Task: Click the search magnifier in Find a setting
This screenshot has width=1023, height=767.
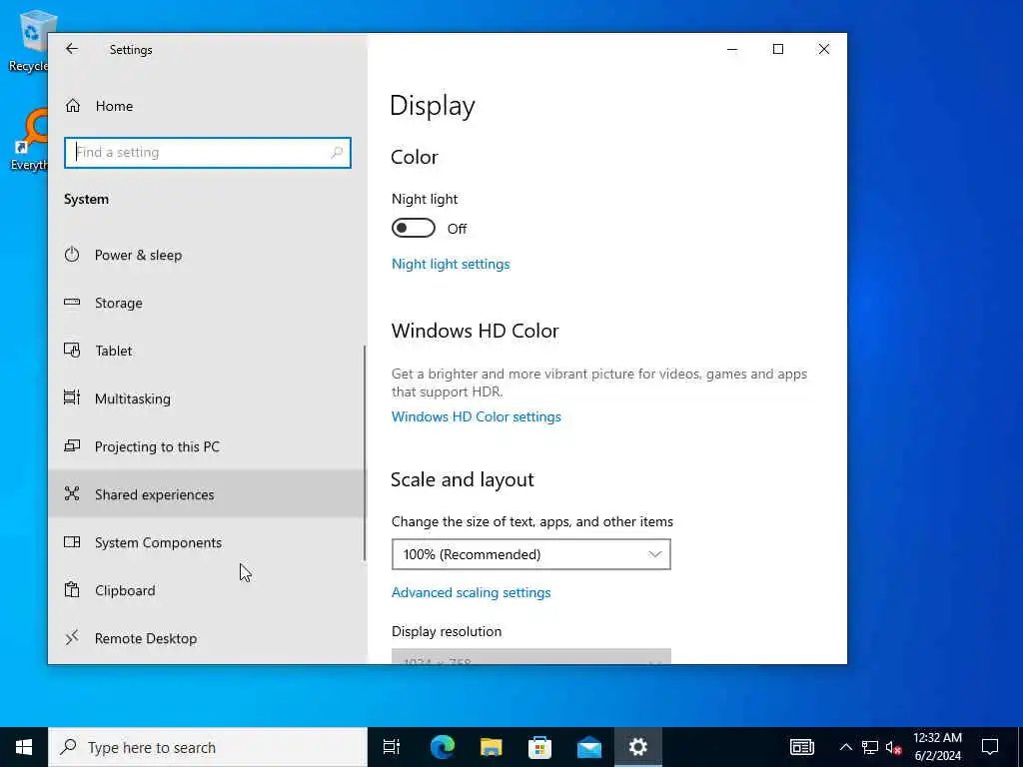Action: 337,153
